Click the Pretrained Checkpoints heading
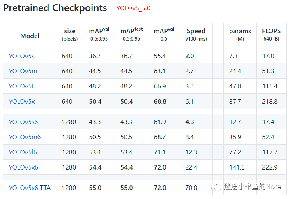 pyautogui.click(x=55, y=8)
